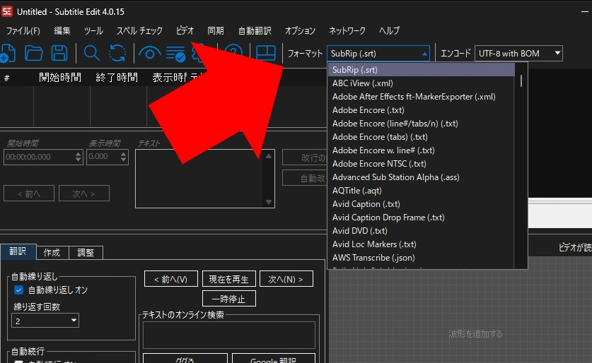The image size is (592, 363).
Task: Run spell check list-checkmark icon
Action: 175,54
